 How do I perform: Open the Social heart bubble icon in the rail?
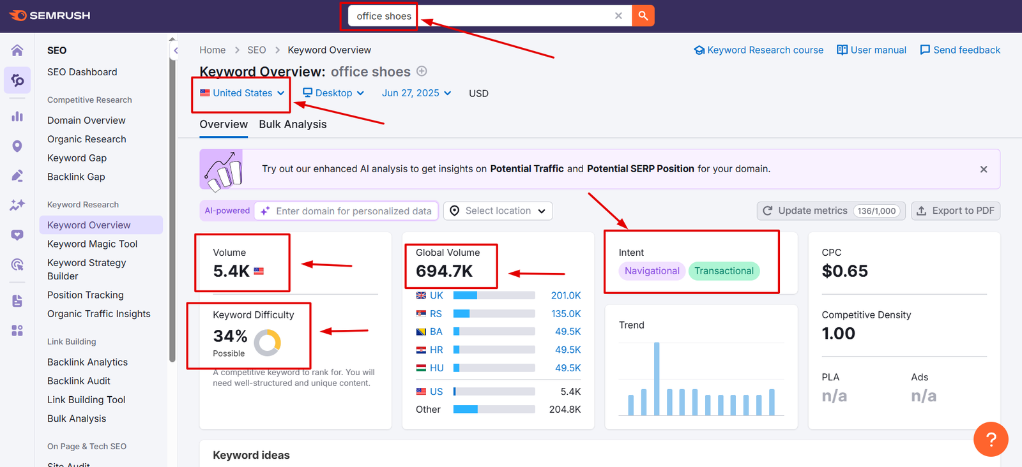click(17, 235)
